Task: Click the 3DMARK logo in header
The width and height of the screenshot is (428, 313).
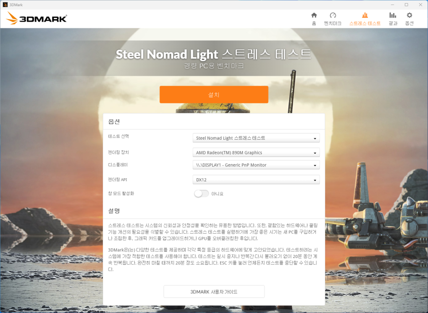Action: [37, 19]
